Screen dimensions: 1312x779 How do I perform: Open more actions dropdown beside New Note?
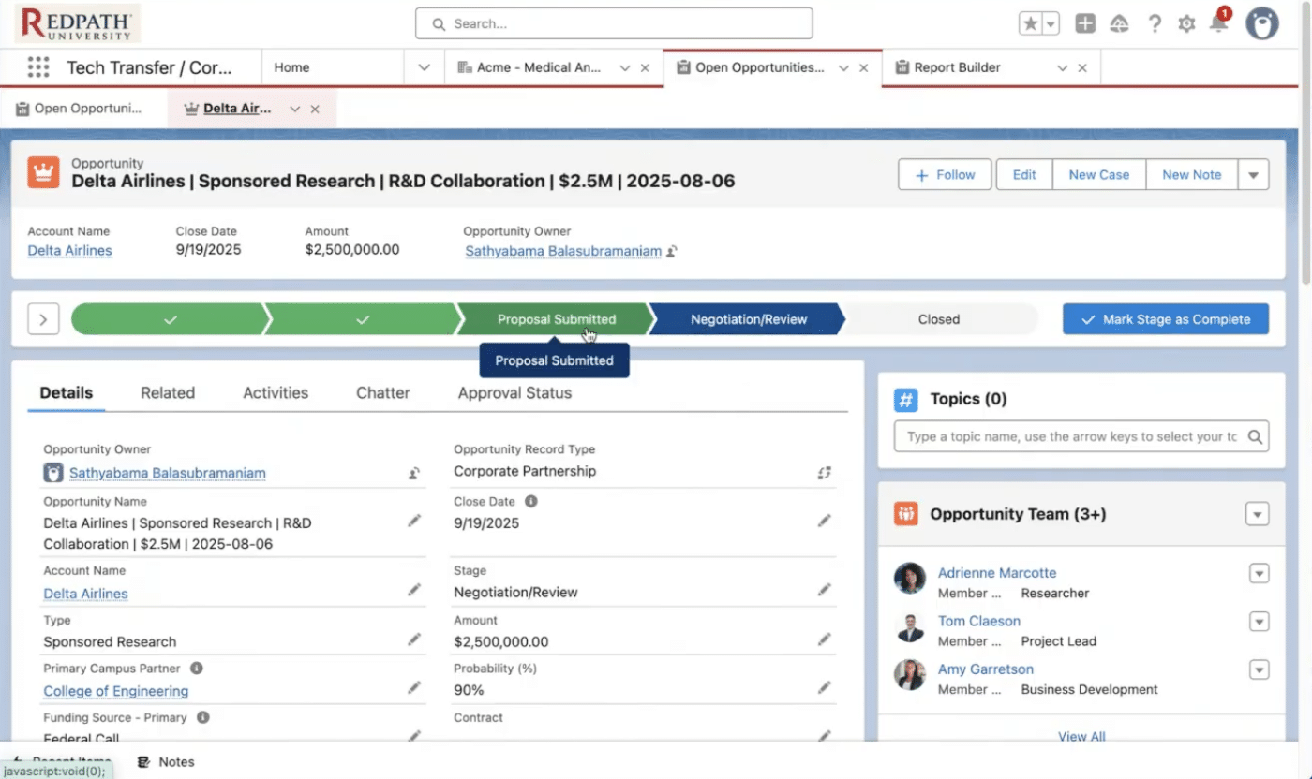[1254, 174]
